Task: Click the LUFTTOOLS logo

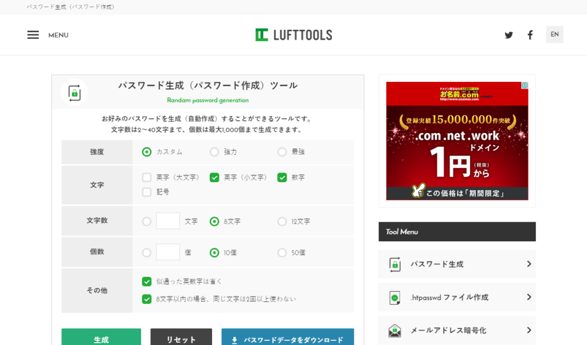Action: (x=293, y=35)
